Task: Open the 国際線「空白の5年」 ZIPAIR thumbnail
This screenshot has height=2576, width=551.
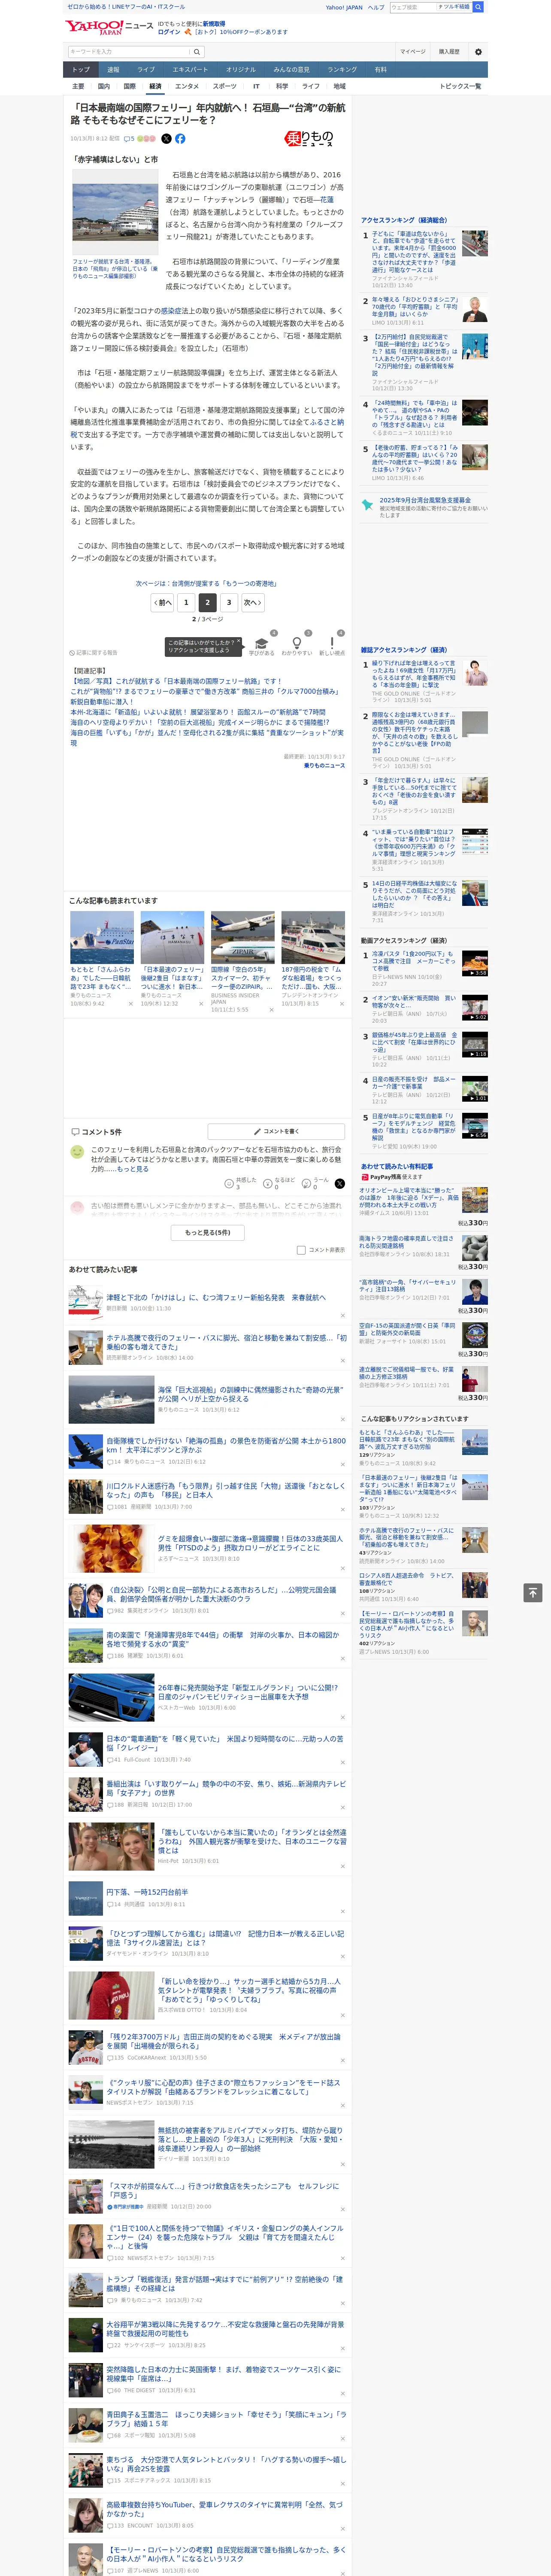Action: [242, 936]
